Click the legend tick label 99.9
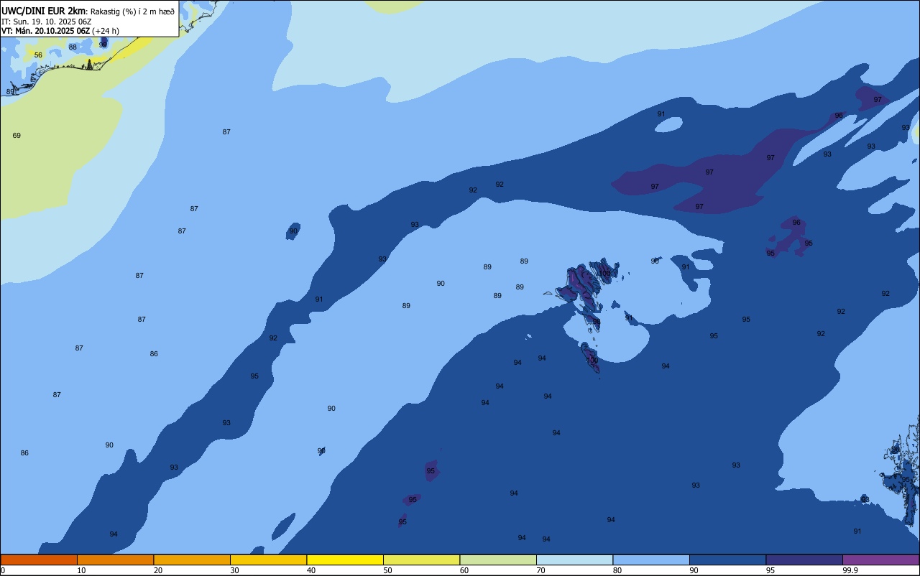 (x=850, y=570)
